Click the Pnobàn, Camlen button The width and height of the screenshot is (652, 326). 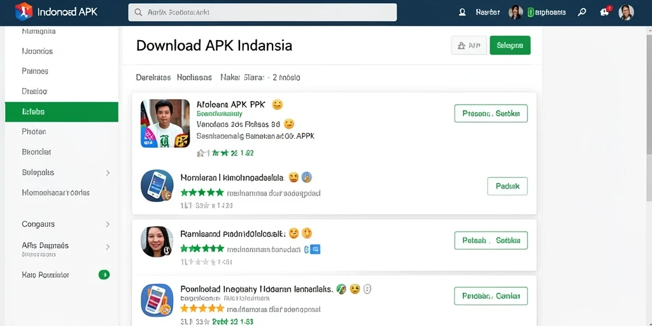tap(491, 296)
